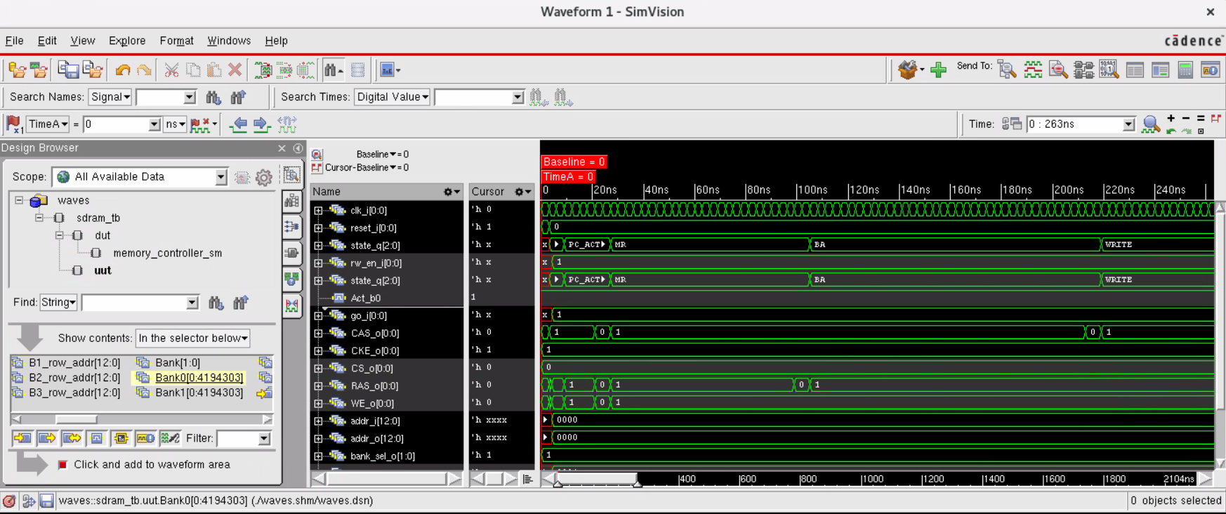Select memory_controller_sm in the design tree

167,253
